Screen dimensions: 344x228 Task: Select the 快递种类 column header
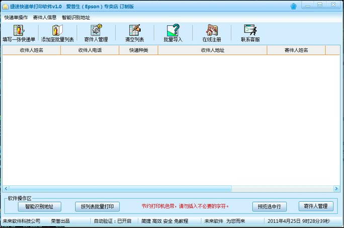138,50
